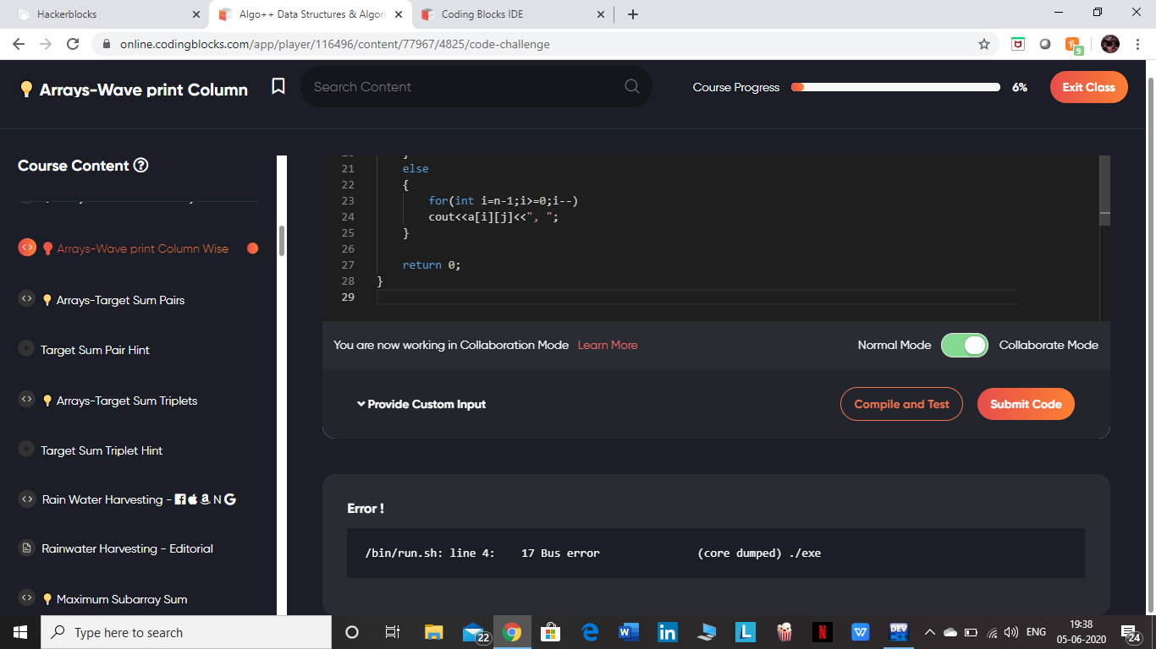Click ENG language indicator in tray
Viewport: 1156px width, 649px height.
pos(1036,632)
